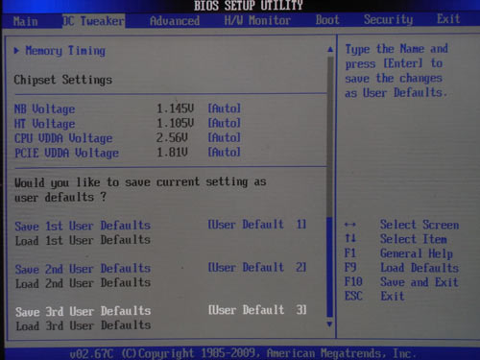The width and height of the screenshot is (480, 360).
Task: Click the Chipset Settings heading
Action: click(x=63, y=80)
